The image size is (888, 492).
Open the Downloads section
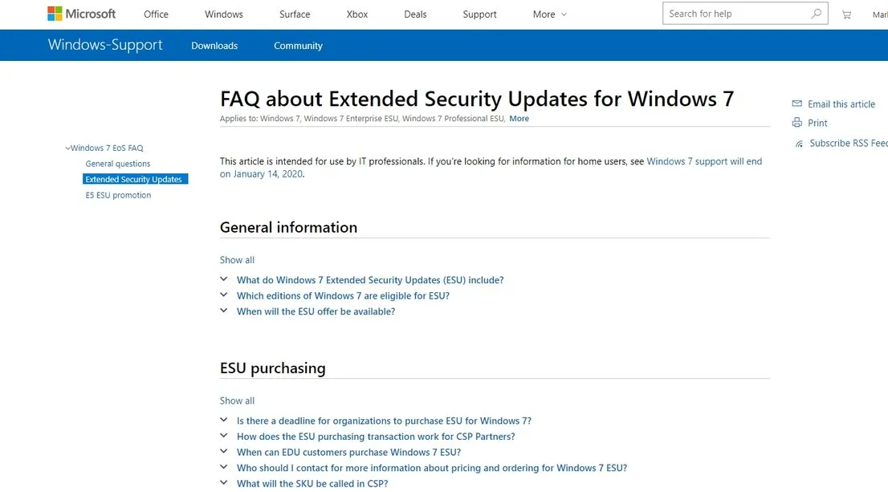click(x=214, y=46)
